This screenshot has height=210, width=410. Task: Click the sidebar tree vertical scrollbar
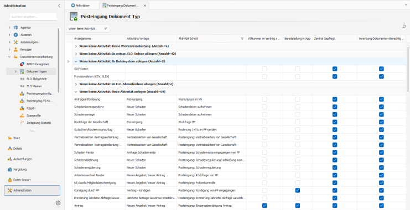[x=58, y=60]
